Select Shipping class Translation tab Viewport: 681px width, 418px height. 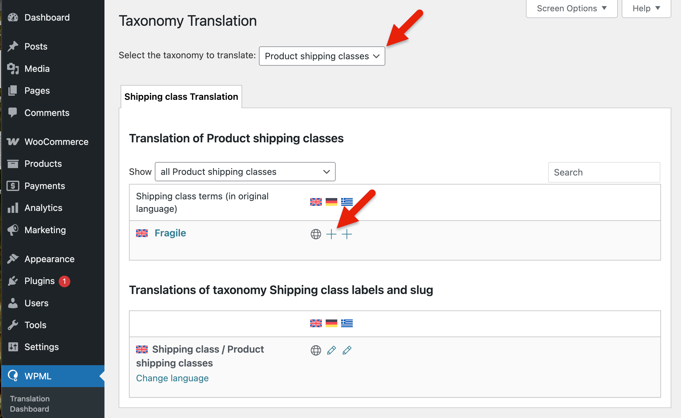click(x=181, y=97)
